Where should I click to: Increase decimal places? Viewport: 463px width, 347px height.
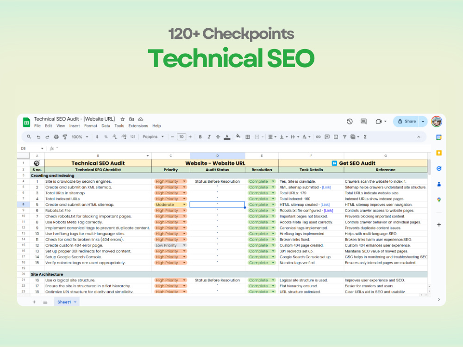(x=124, y=137)
